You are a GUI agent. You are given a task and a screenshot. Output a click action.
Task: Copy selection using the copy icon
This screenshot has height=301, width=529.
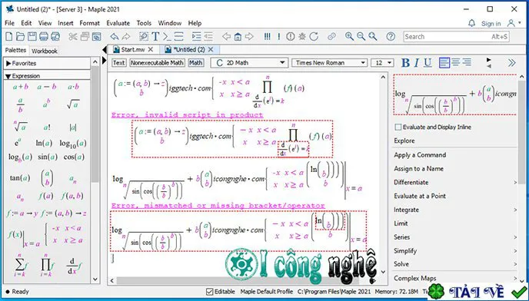tap(85, 36)
